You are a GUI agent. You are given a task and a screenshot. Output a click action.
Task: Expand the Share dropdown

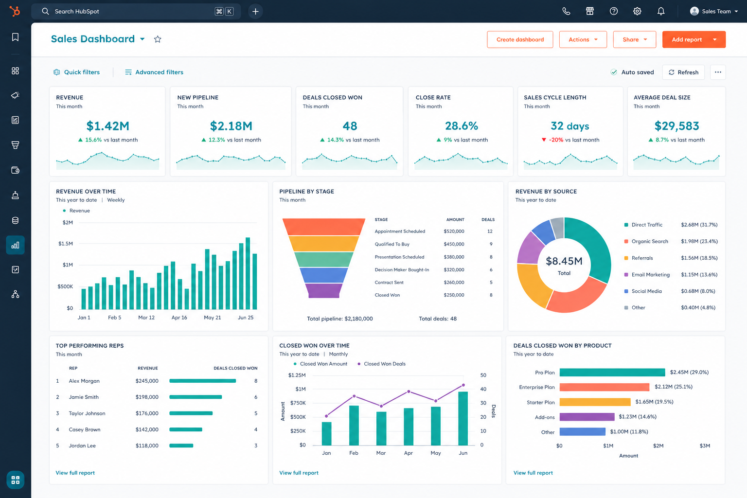pyautogui.click(x=635, y=39)
